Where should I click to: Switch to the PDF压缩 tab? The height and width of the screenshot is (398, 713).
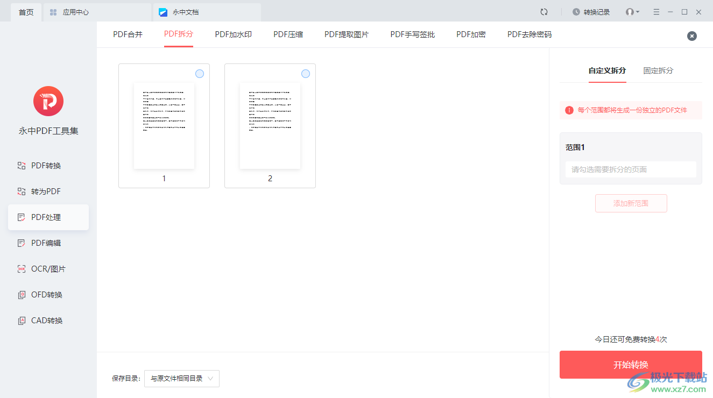288,34
